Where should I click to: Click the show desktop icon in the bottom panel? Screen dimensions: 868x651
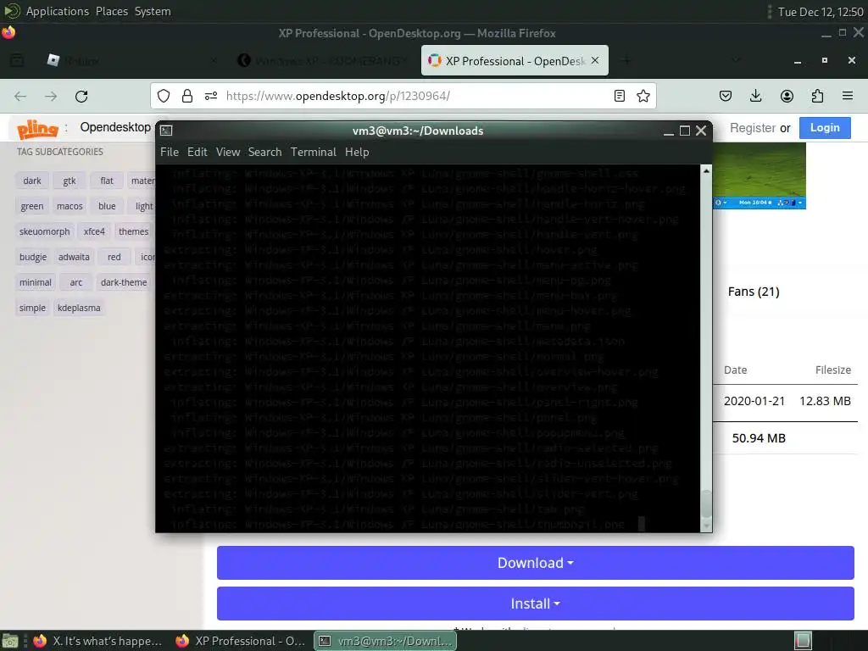(x=10, y=641)
